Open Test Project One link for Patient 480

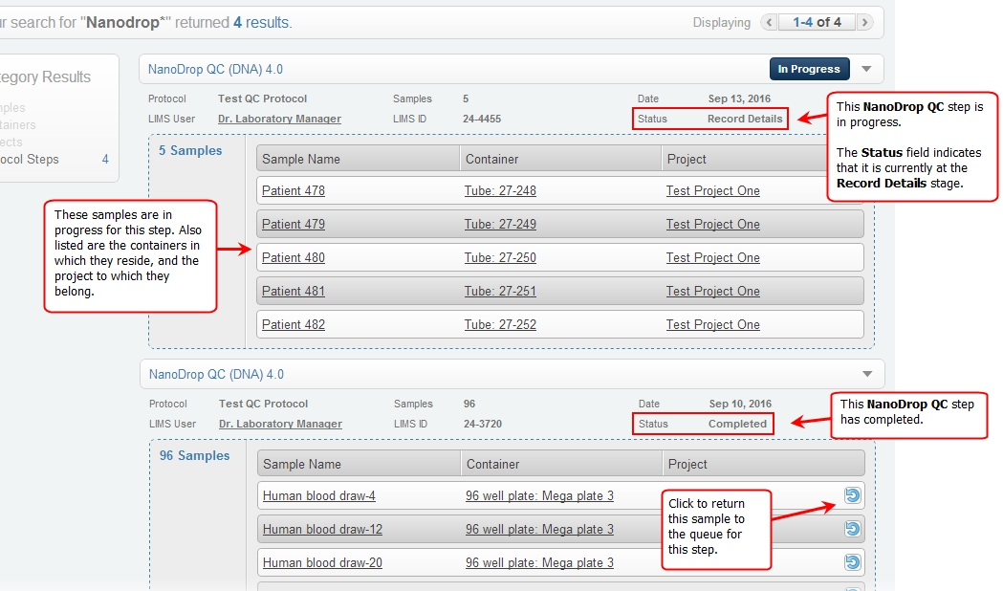(x=712, y=257)
